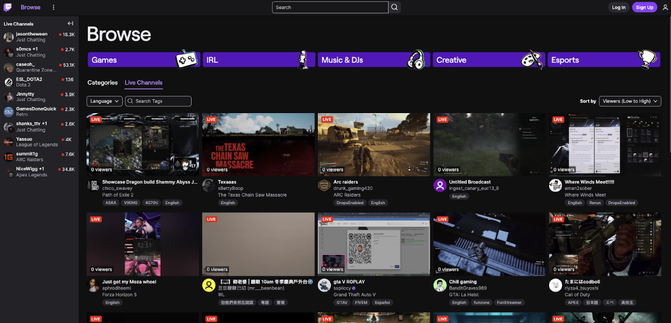671x323 pixels.
Task: Open ingest_canary_euc13_9 purple profile avatar
Action: coord(440,186)
